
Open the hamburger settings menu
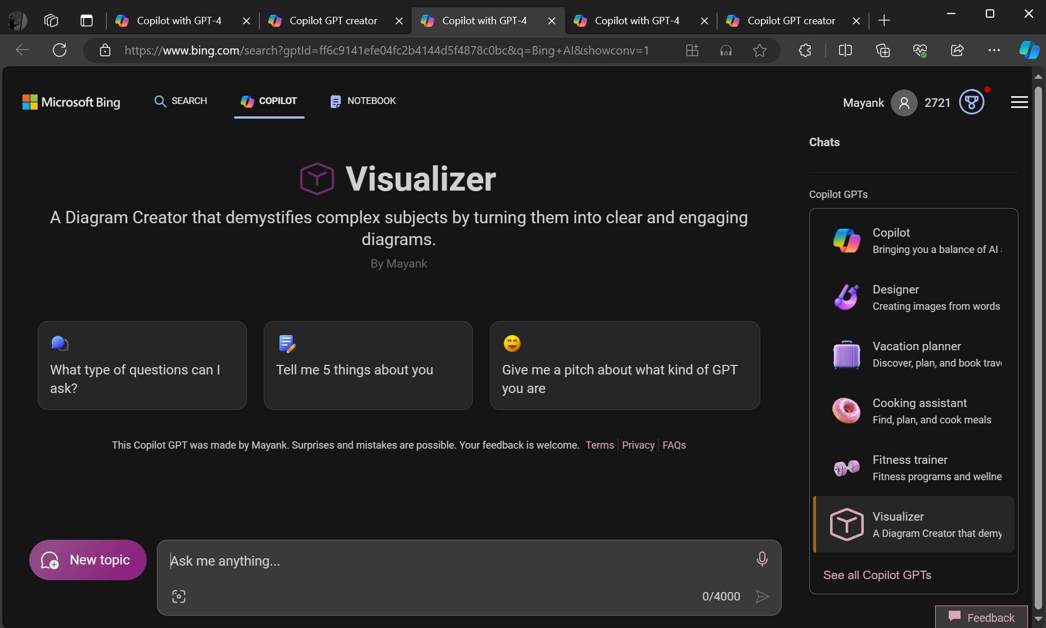pyautogui.click(x=1019, y=102)
